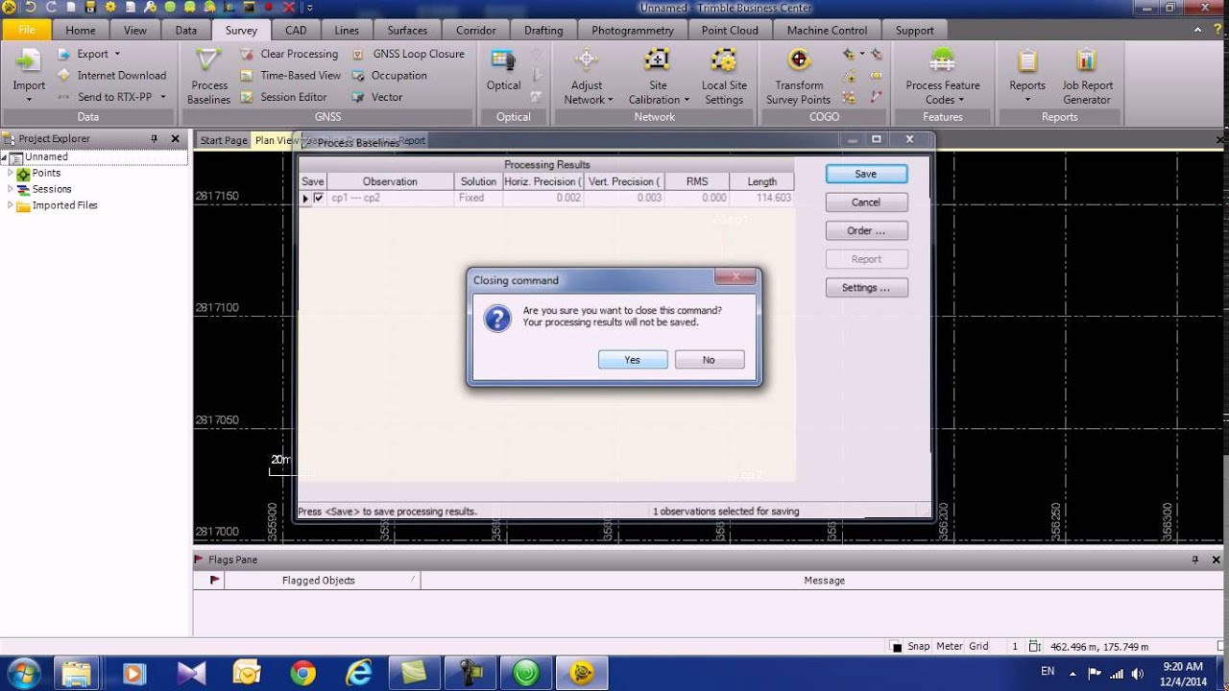Pin the Project Explorer panel
Screen dimensions: 1229x691
154,138
